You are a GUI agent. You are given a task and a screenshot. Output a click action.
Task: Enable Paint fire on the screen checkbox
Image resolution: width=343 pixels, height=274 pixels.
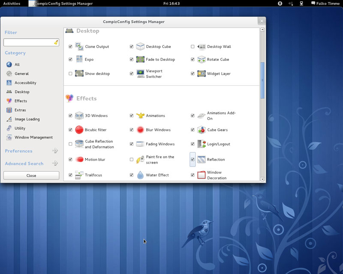point(132,160)
